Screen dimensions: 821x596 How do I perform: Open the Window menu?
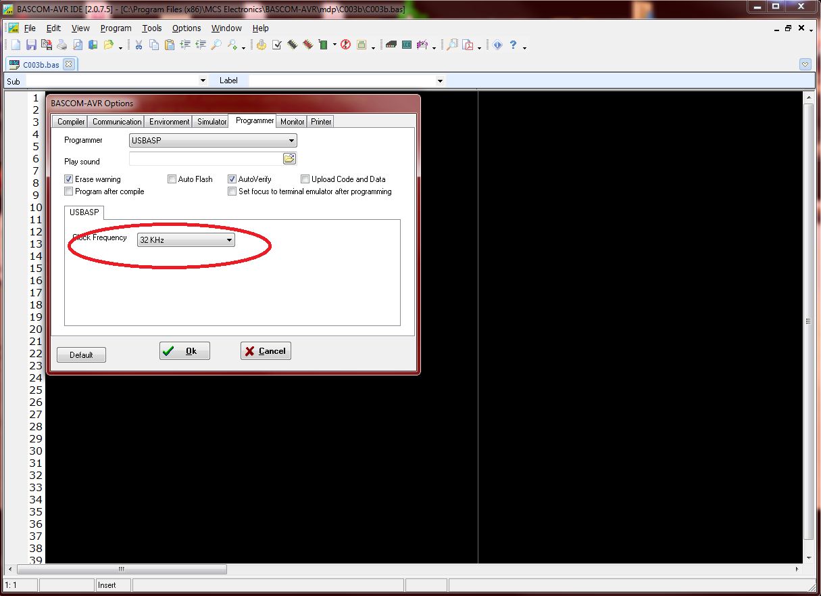pos(226,28)
